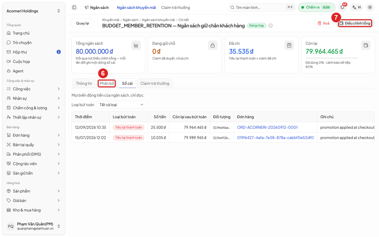The image size is (379, 237).
Task: Expand Chấm công & lương menu
Action: click(34, 108)
